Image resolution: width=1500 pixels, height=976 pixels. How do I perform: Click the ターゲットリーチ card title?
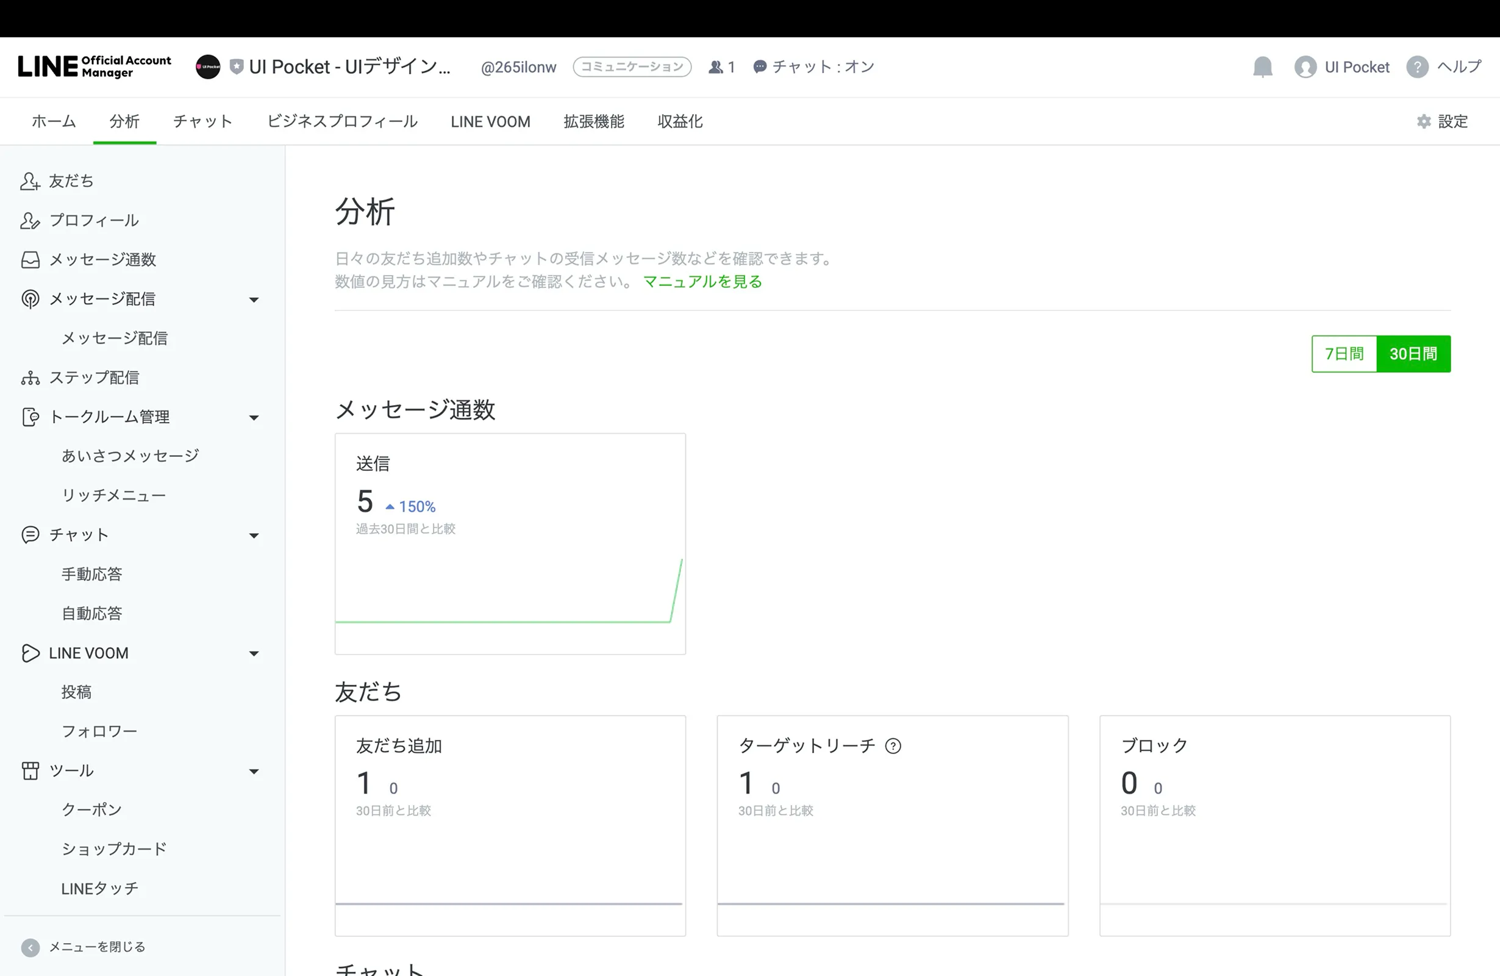(x=807, y=746)
